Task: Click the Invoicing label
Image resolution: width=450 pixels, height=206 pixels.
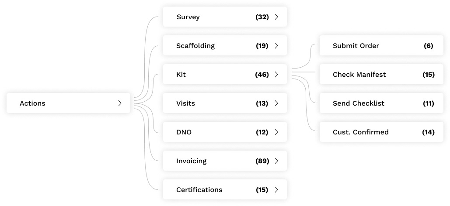Action: tap(192, 161)
